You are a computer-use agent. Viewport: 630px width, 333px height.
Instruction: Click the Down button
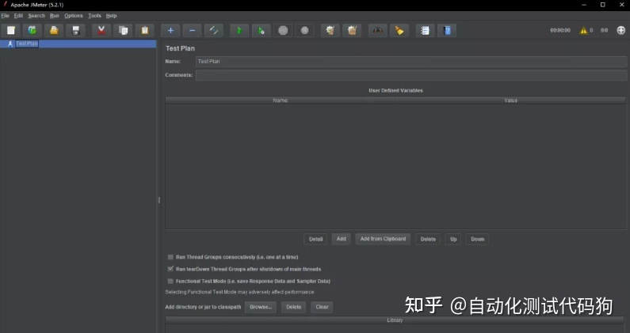pyautogui.click(x=477, y=239)
